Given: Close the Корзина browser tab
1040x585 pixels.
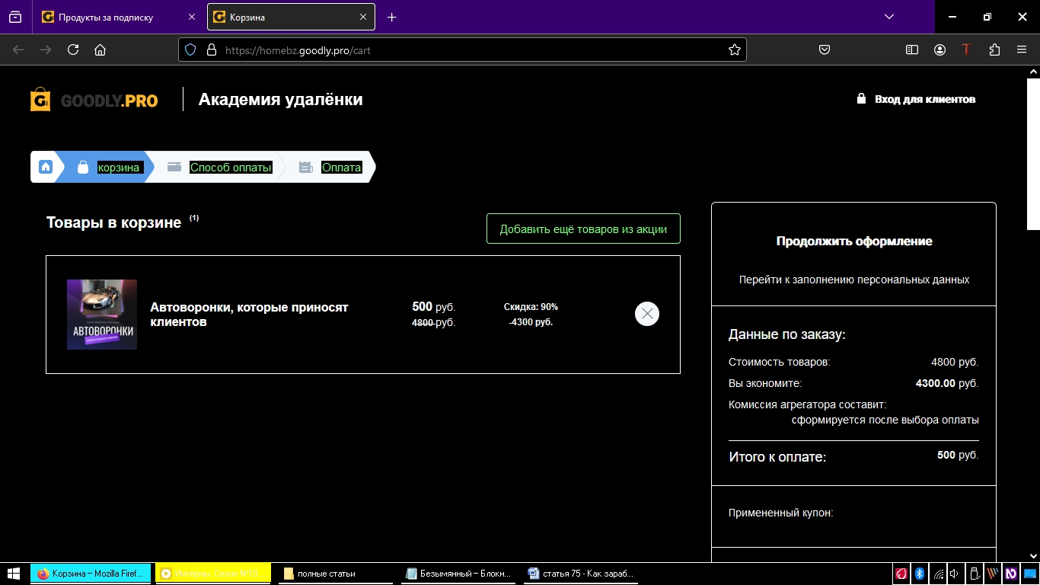Looking at the screenshot, I should tap(363, 17).
